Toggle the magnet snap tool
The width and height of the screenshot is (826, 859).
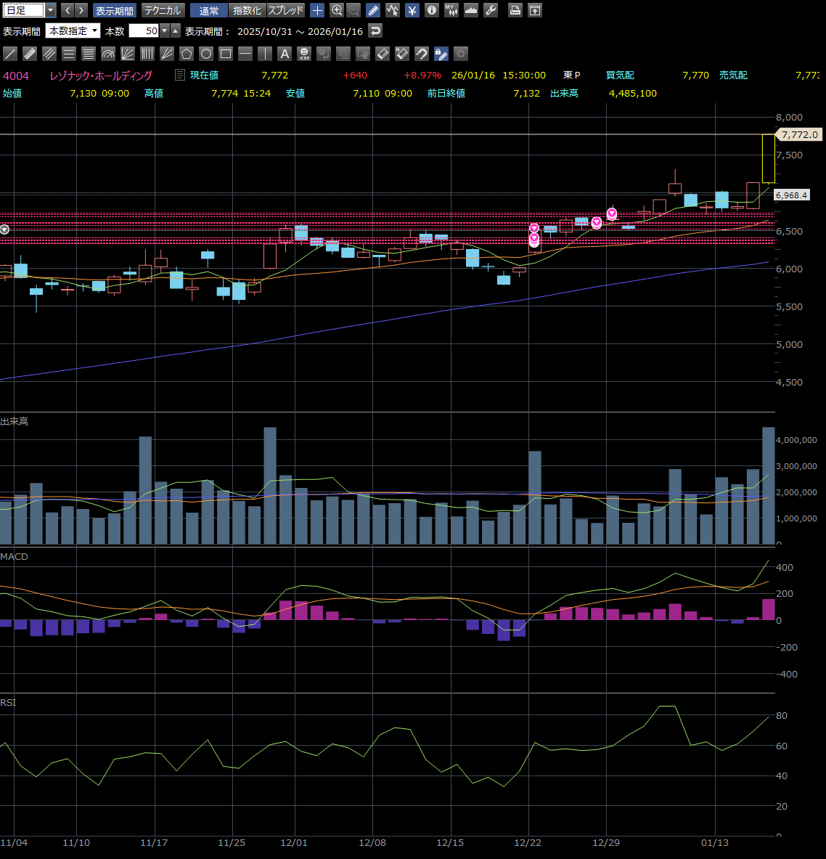(422, 53)
